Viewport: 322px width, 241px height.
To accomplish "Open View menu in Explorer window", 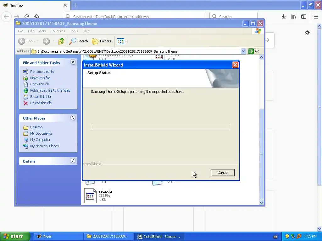I will point(42,31).
